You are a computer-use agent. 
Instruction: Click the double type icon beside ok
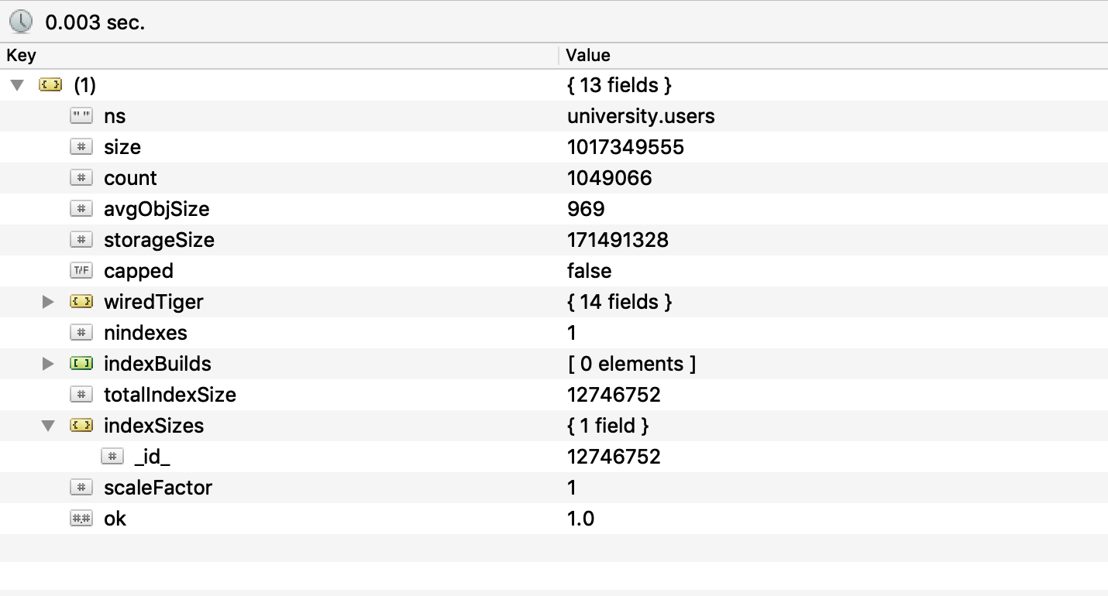tap(81, 519)
